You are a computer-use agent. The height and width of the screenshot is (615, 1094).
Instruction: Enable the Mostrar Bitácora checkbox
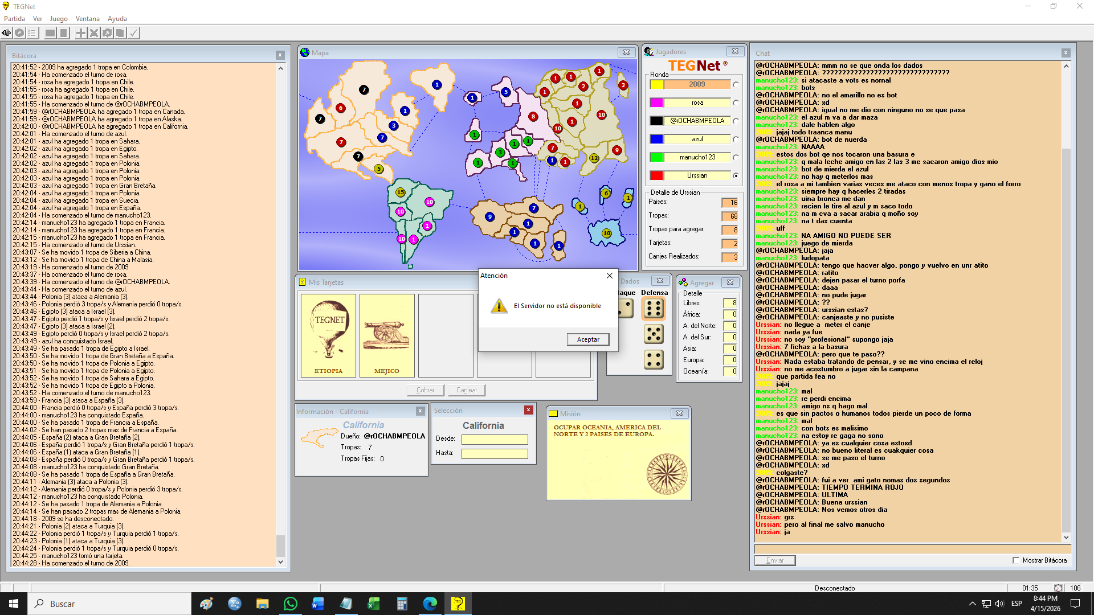pyautogui.click(x=1016, y=560)
